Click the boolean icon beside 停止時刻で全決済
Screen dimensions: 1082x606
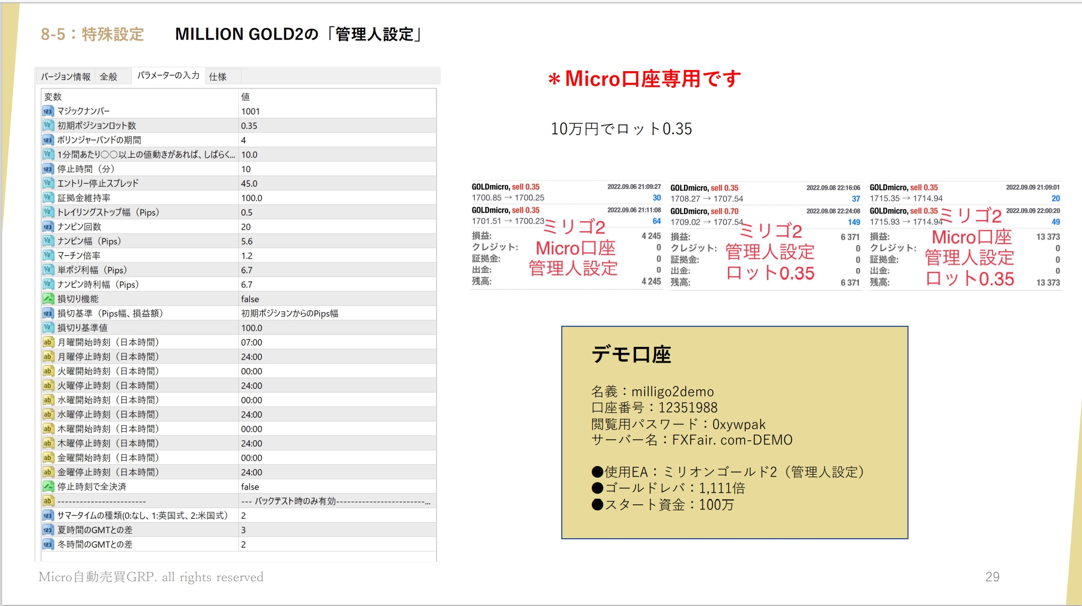(48, 487)
